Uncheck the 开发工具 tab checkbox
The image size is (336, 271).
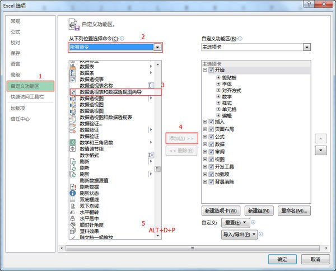coord(211,167)
